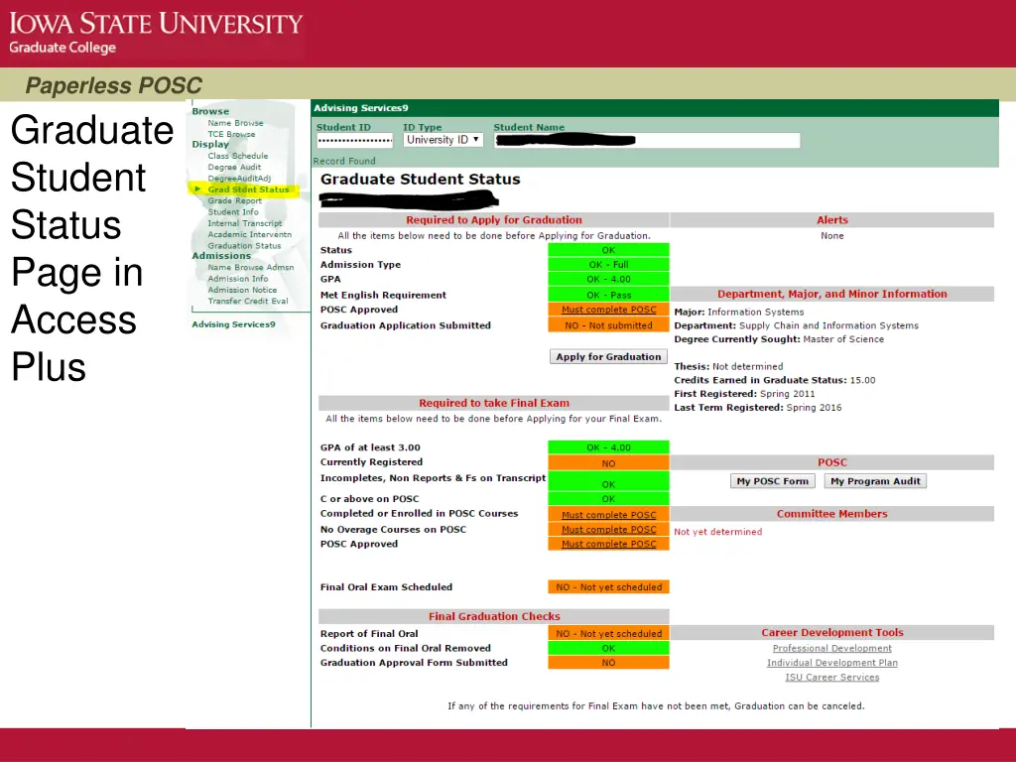
Task: Click Must complete POSC beside POSC Approved
Action: point(608,310)
